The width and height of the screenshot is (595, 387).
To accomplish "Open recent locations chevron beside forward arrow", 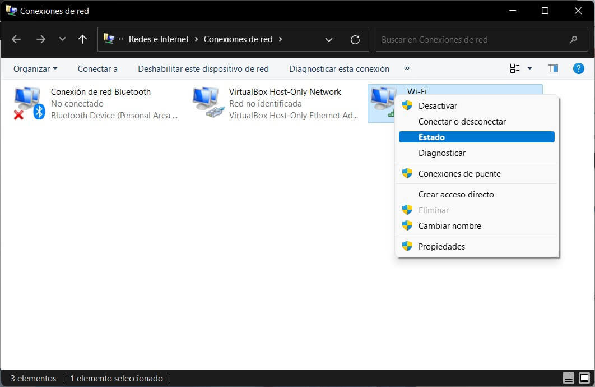I will coord(62,39).
